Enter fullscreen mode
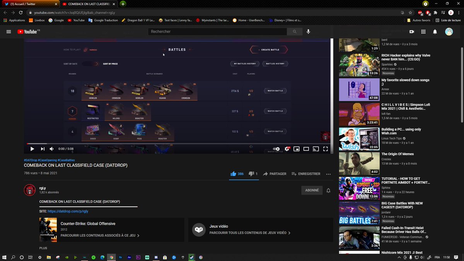 pos(326,149)
